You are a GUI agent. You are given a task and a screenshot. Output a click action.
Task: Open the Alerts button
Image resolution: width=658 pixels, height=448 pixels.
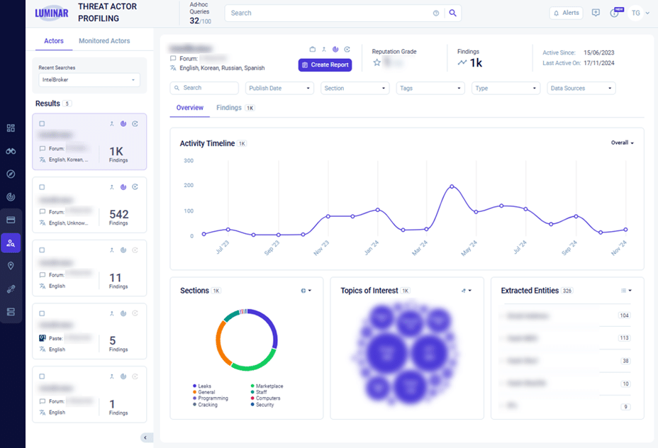566,13
